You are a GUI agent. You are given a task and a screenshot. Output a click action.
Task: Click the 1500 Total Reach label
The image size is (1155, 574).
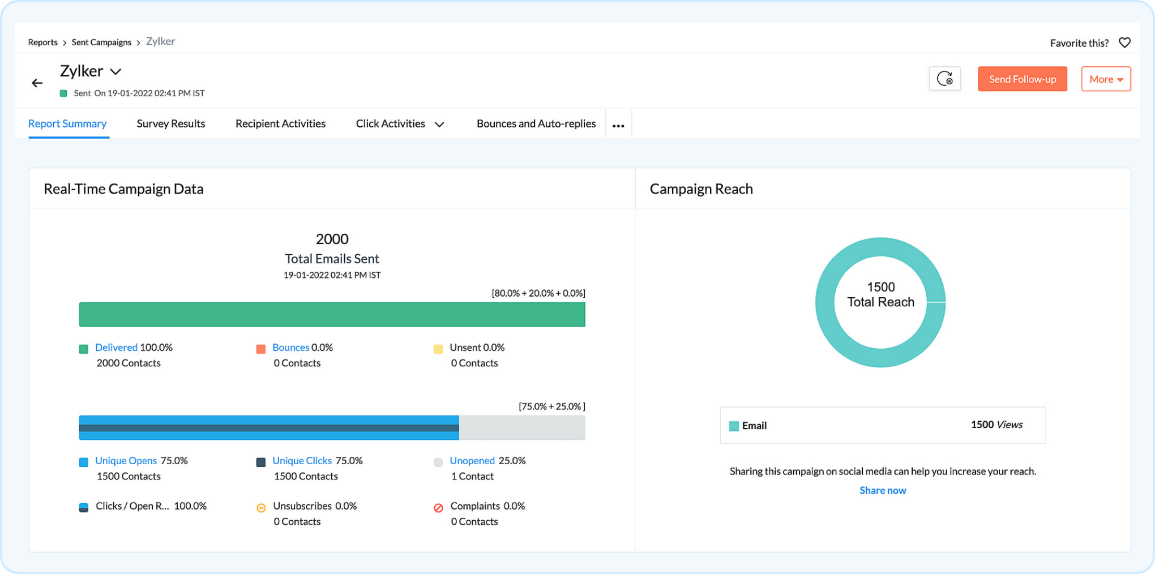880,294
